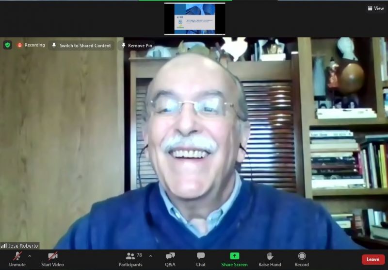Click the green encryption shield icon

(x=7, y=45)
